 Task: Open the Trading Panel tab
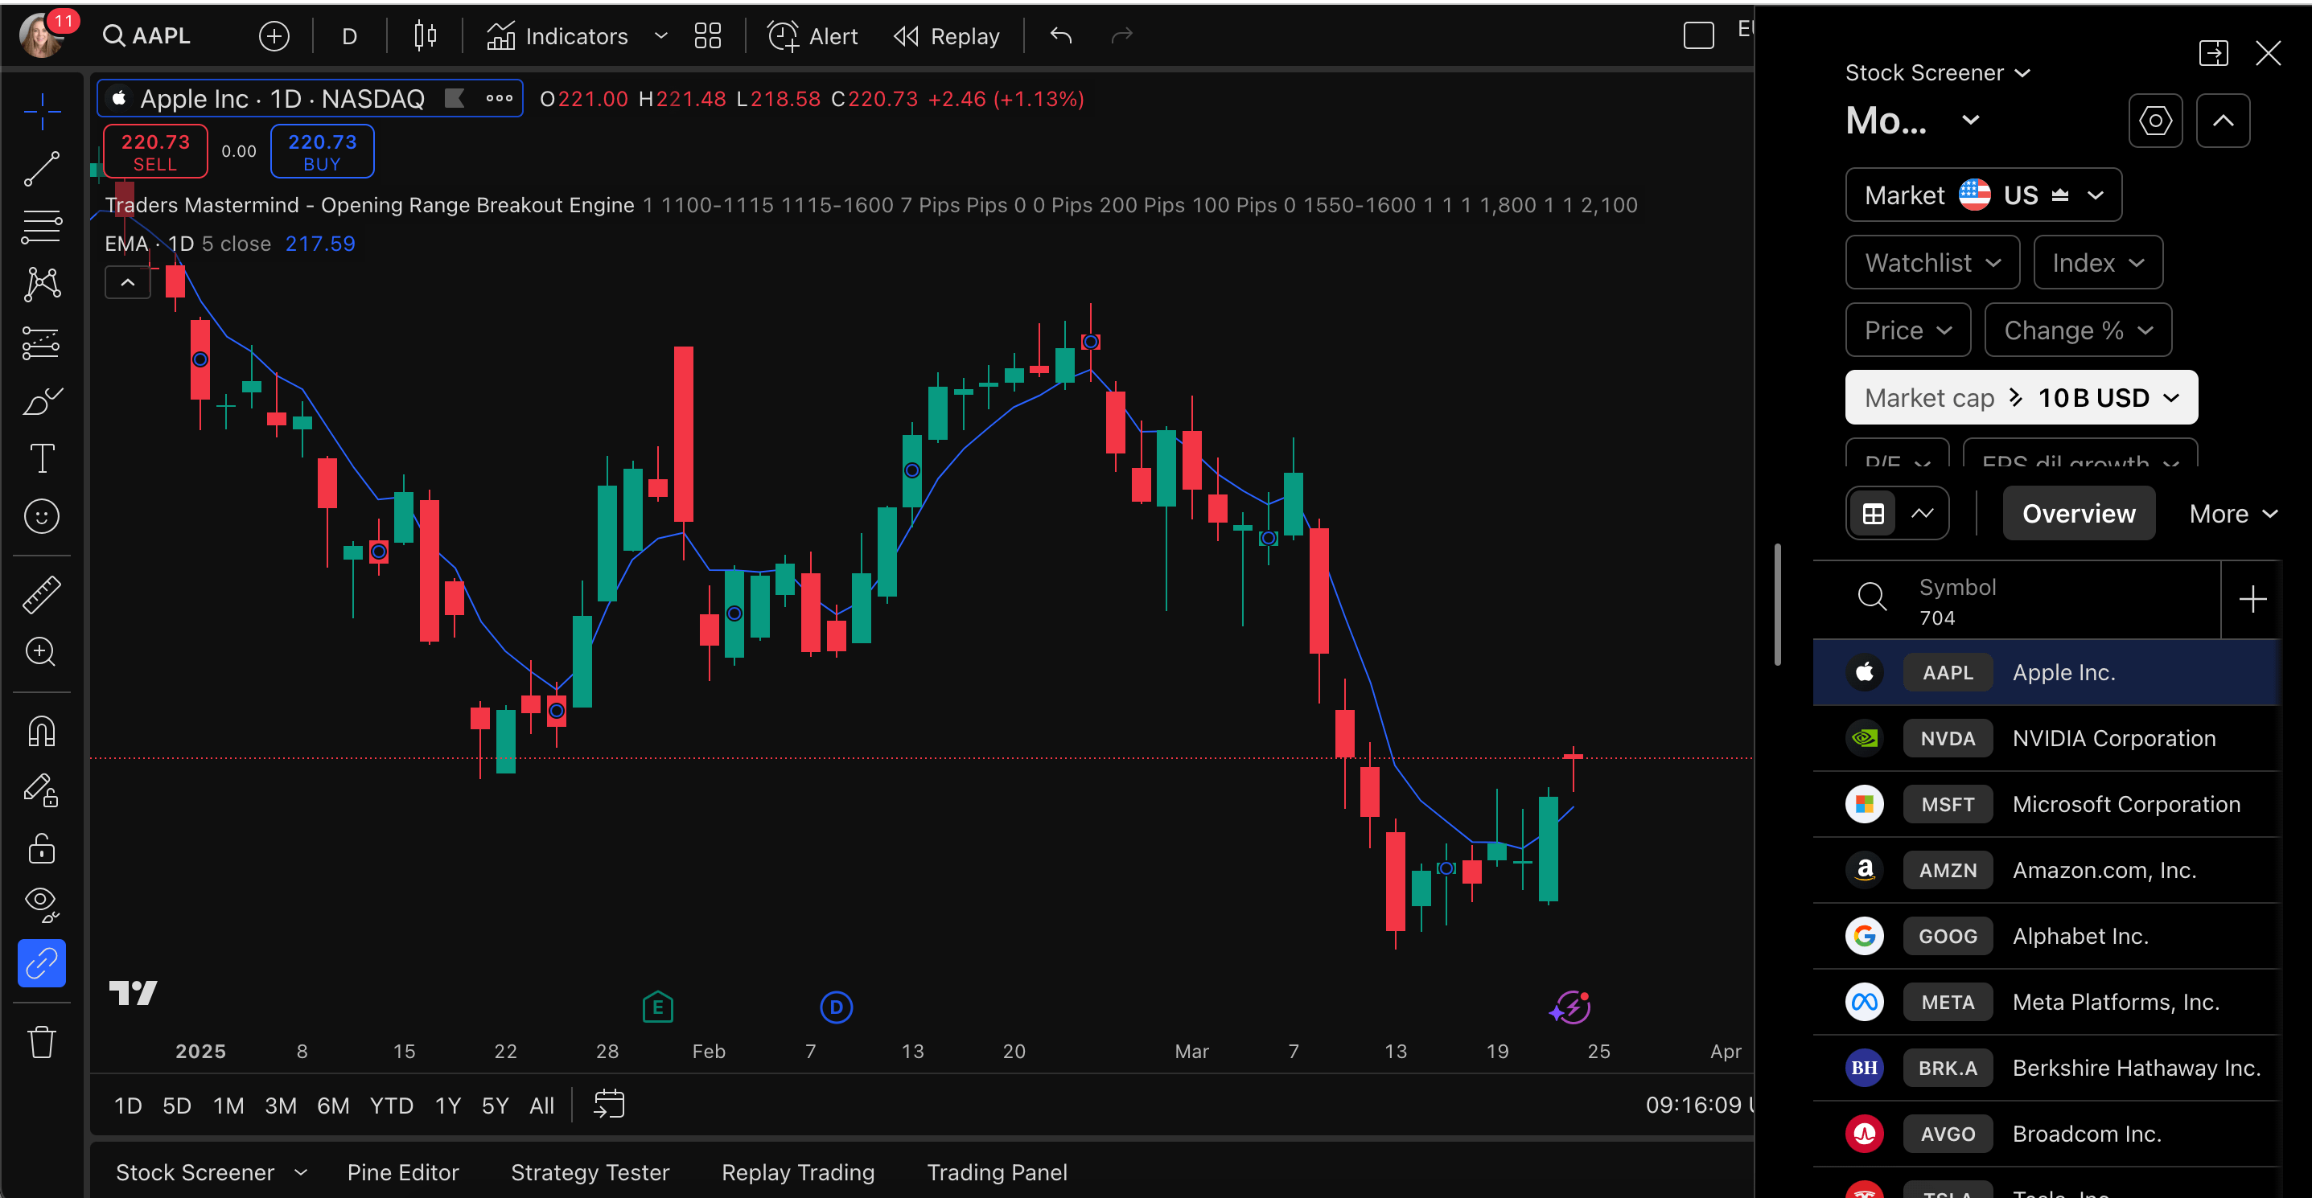point(996,1172)
